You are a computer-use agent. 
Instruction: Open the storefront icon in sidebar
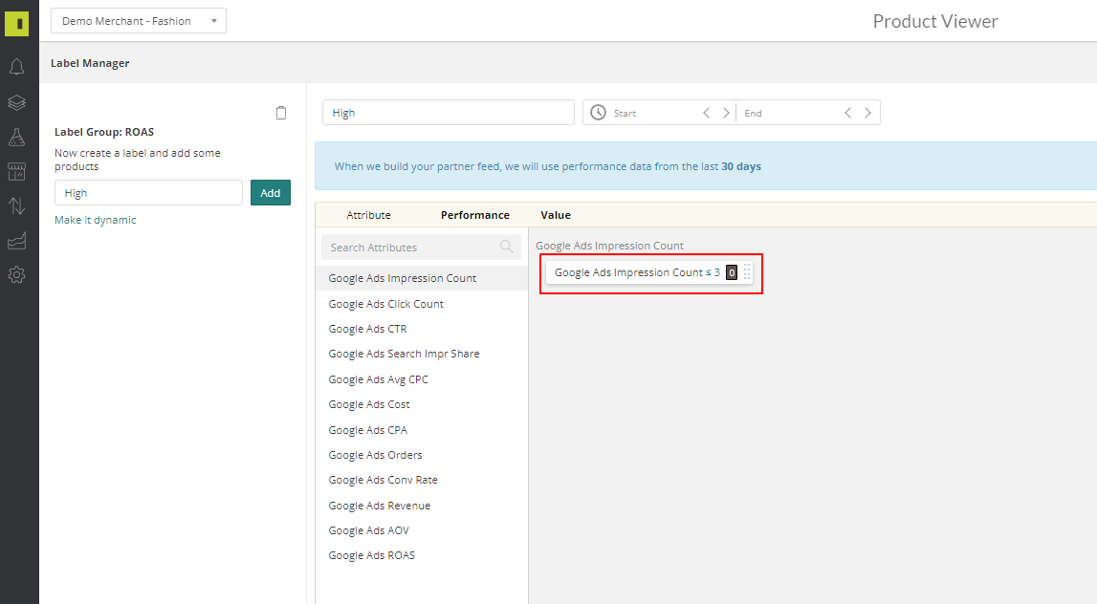(17, 171)
